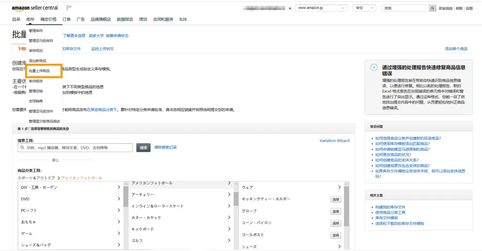Open the 买家消息 link
Image resolution: width=482 pixels, height=251 pixels.
445,8
